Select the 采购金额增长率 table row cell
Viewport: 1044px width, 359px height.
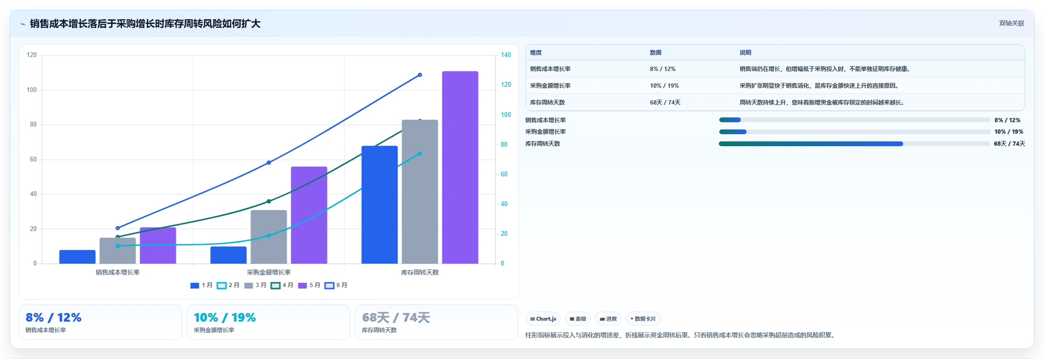[551, 86]
